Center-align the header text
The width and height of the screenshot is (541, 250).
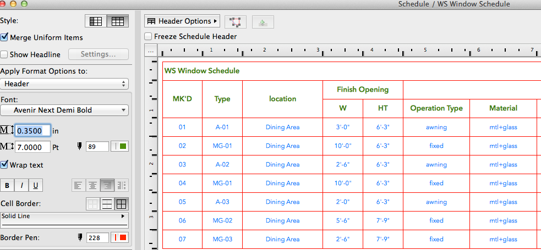[93, 186]
